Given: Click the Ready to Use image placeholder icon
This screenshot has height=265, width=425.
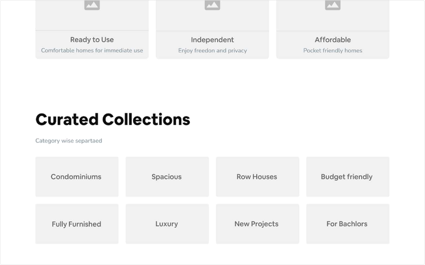Looking at the screenshot, I should [x=92, y=5].
